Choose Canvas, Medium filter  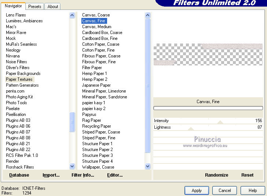(97, 27)
